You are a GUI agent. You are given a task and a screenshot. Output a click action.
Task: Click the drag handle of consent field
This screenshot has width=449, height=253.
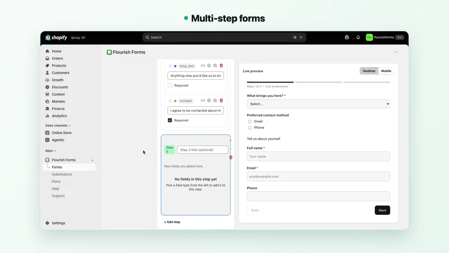coord(170,101)
